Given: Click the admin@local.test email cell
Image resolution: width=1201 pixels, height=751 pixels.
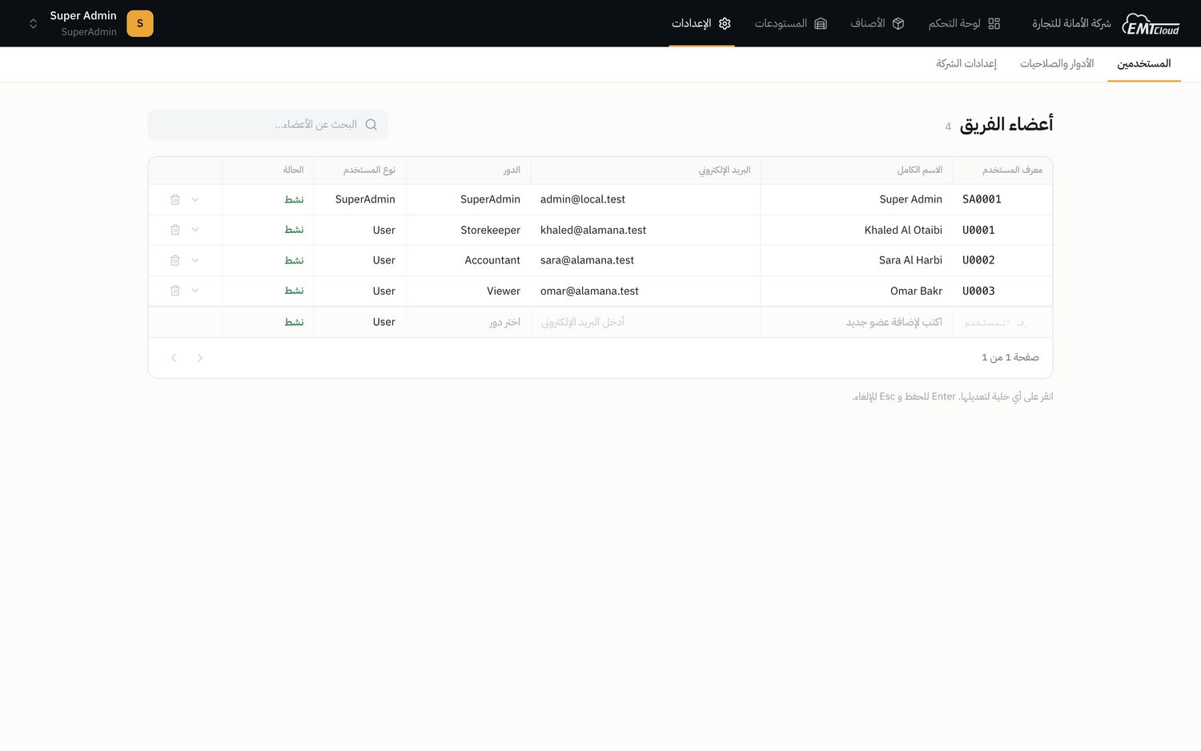Looking at the screenshot, I should point(645,199).
